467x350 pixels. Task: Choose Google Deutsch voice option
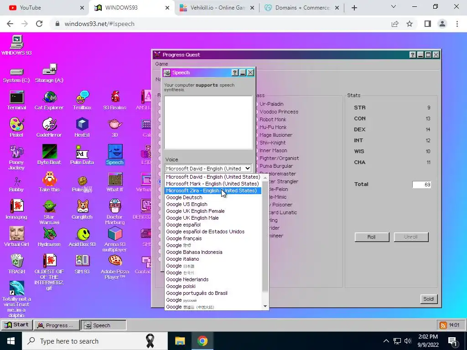click(x=213, y=197)
